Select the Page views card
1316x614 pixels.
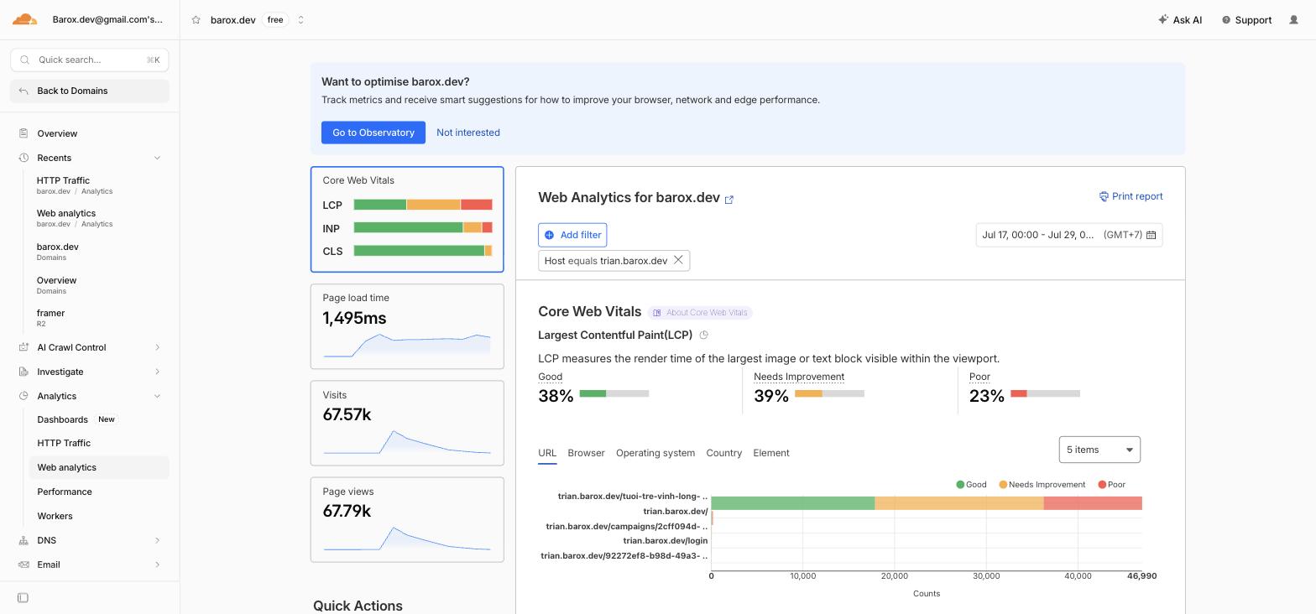pos(407,519)
